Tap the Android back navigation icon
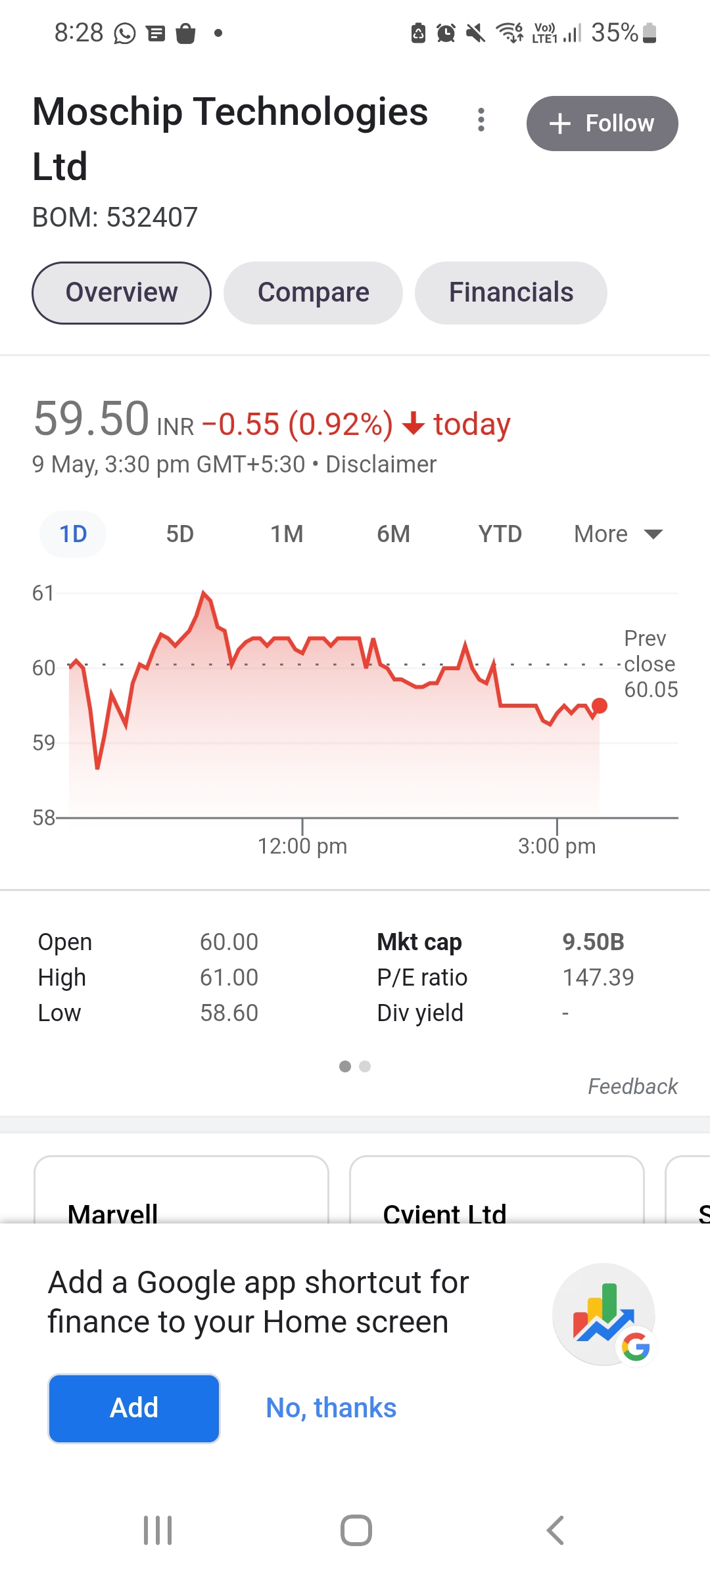 (556, 1530)
